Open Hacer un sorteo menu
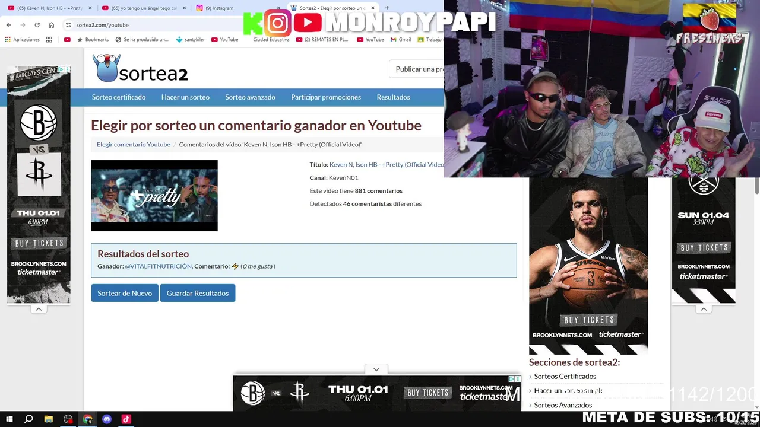This screenshot has width=760, height=427. 185,97
